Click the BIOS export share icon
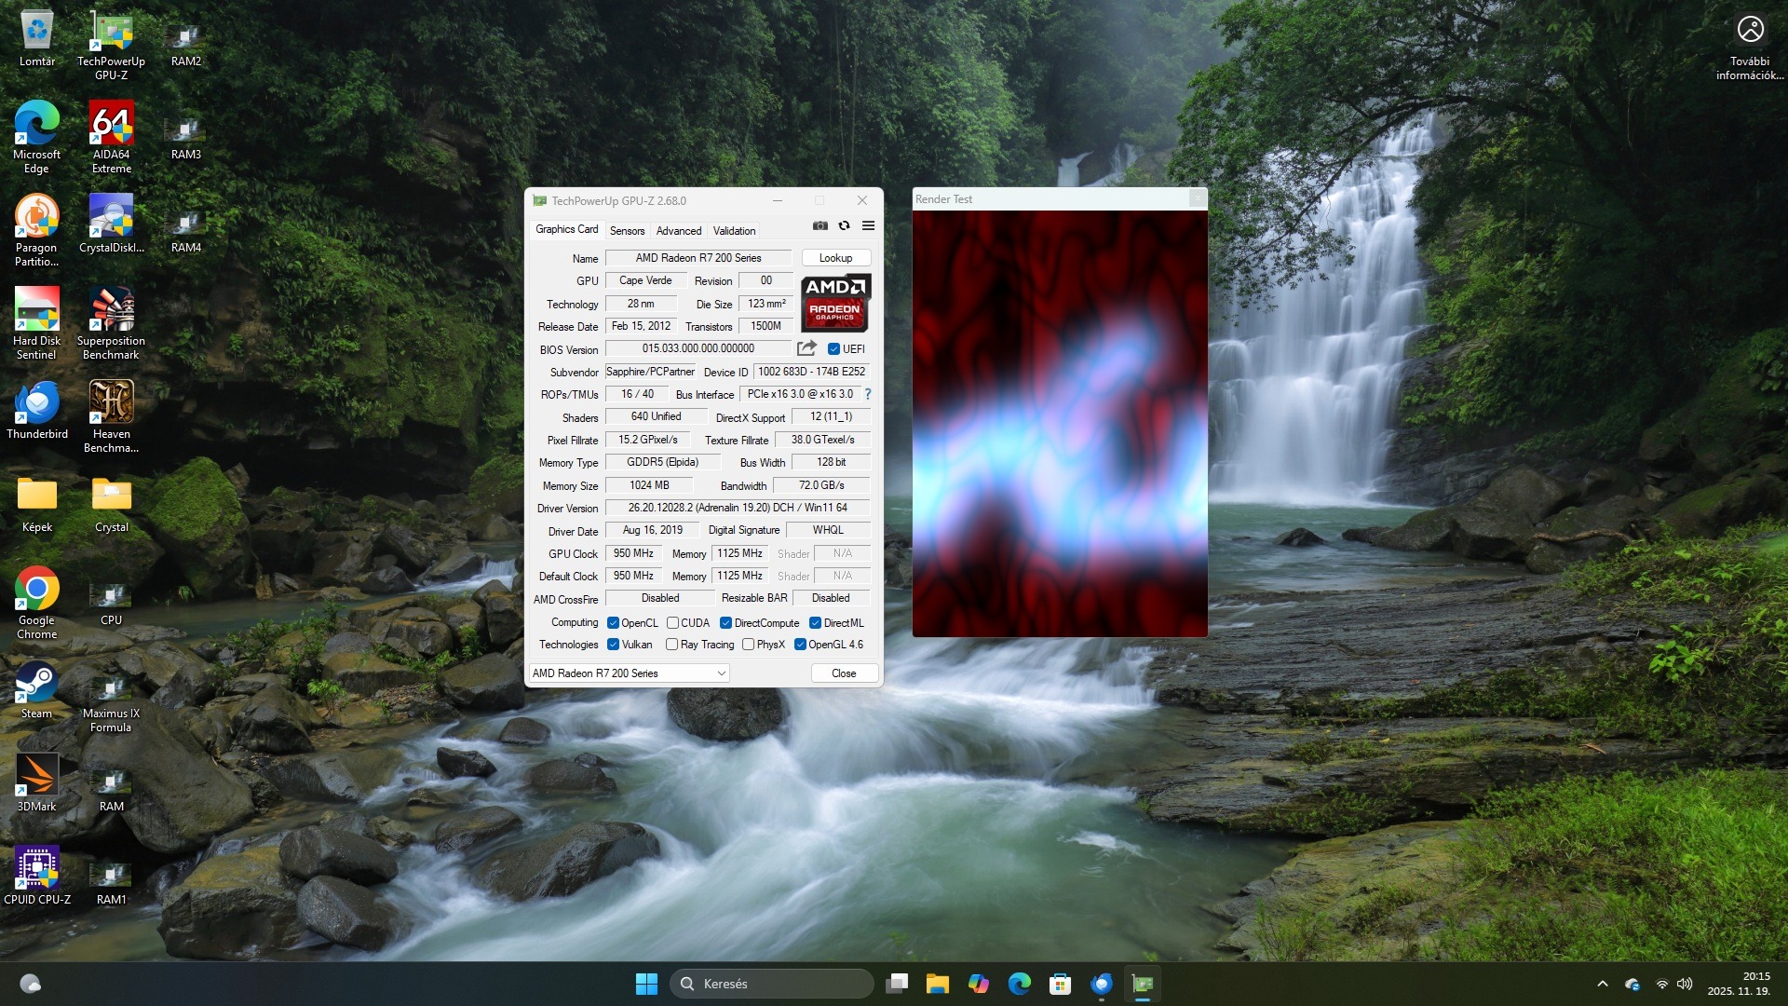Image resolution: width=1788 pixels, height=1006 pixels. (806, 348)
